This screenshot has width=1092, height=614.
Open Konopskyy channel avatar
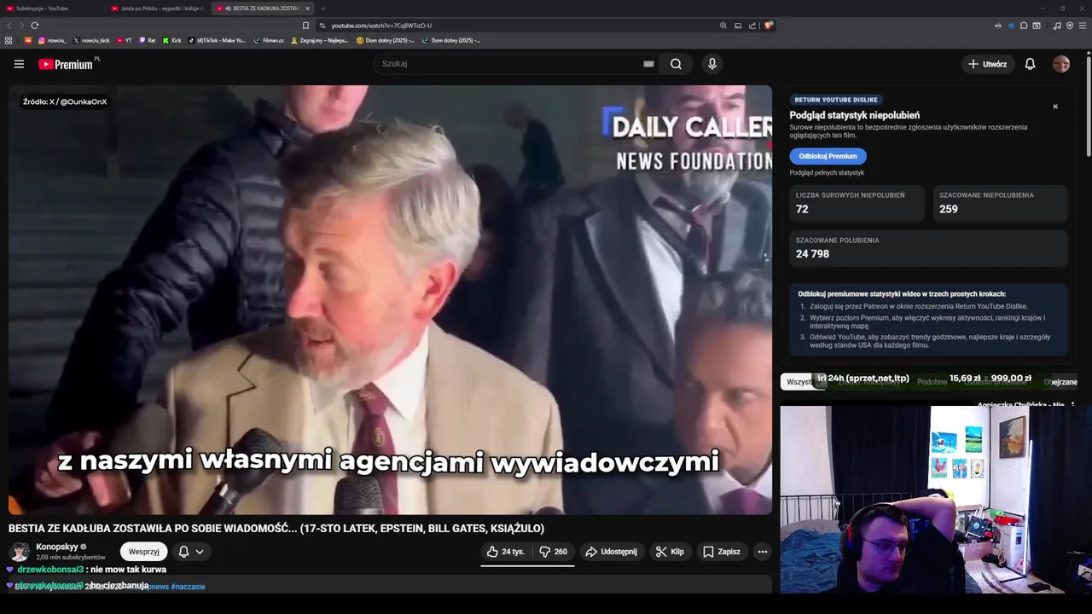(19, 552)
